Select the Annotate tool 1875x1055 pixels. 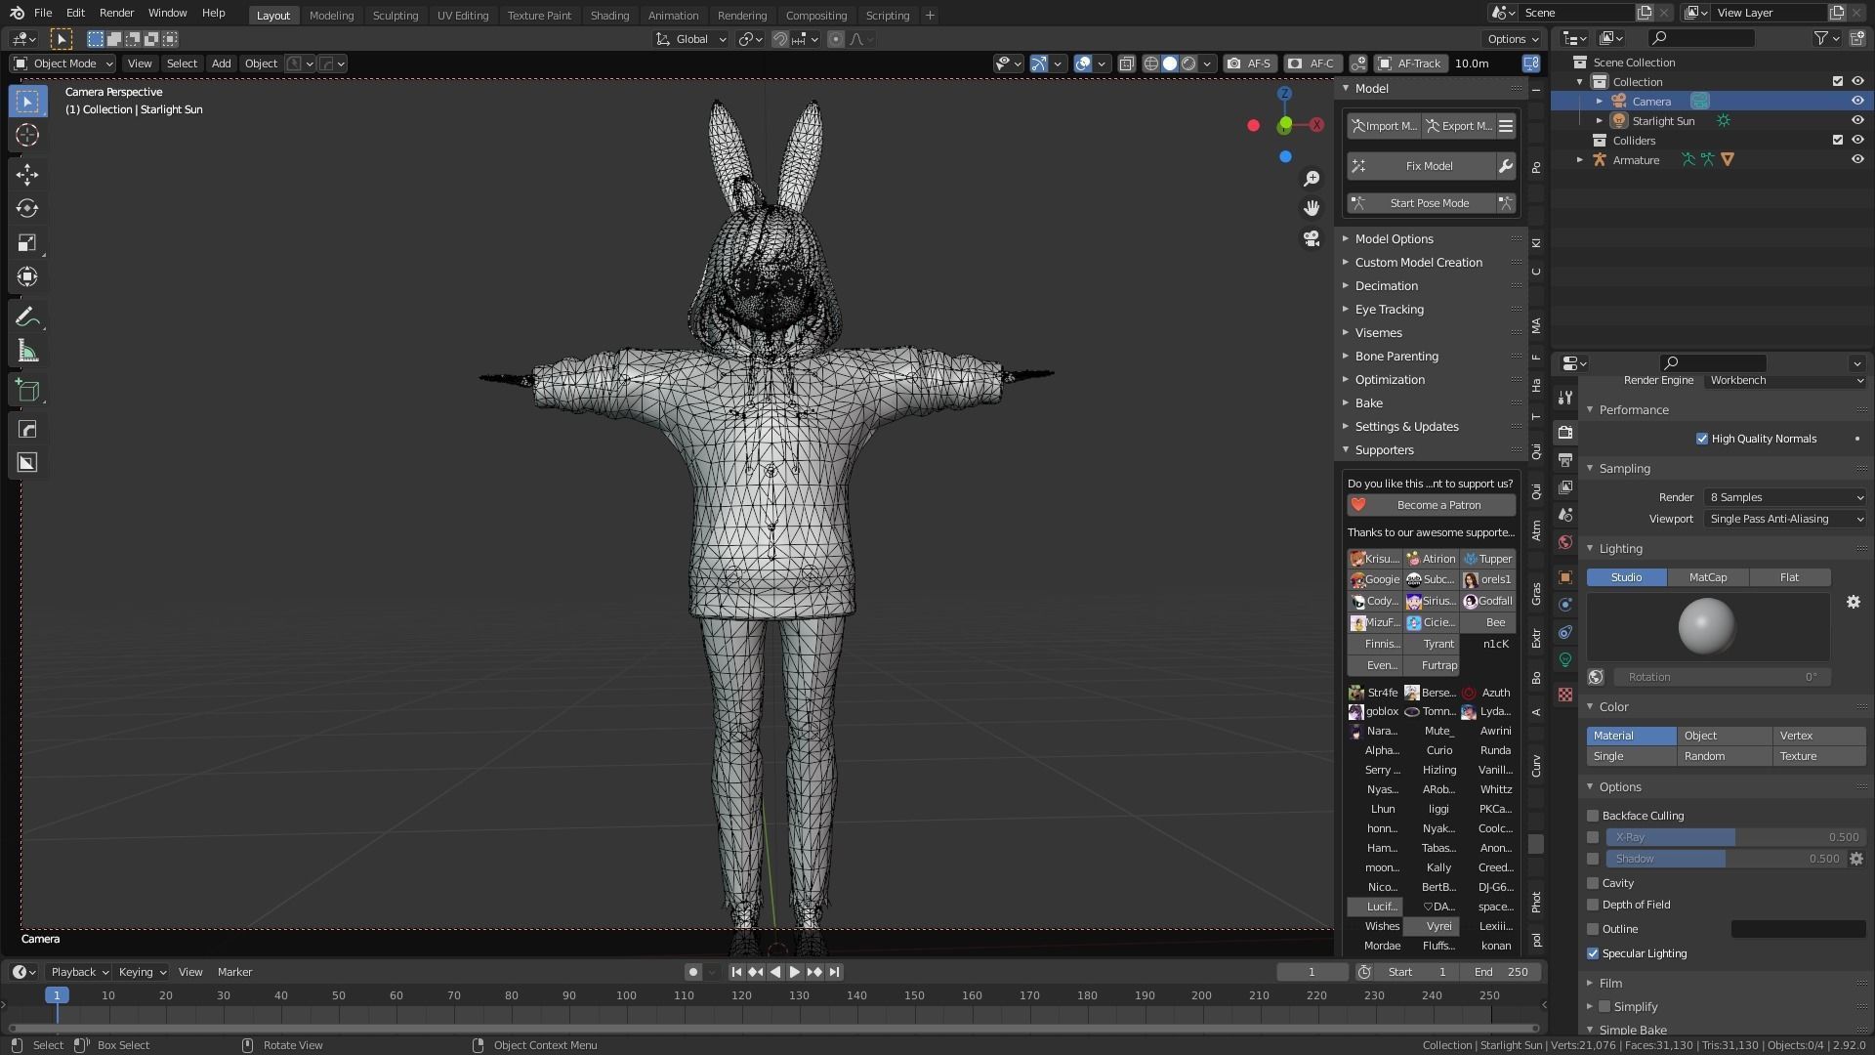pyautogui.click(x=27, y=316)
